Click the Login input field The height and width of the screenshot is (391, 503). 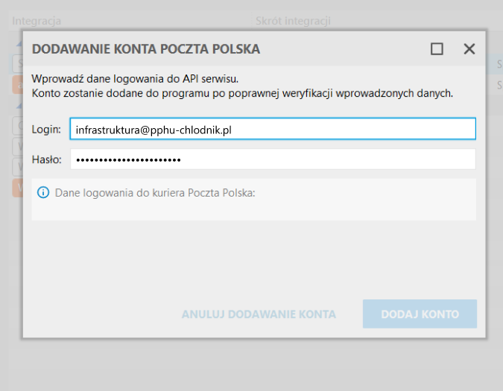coord(273,129)
